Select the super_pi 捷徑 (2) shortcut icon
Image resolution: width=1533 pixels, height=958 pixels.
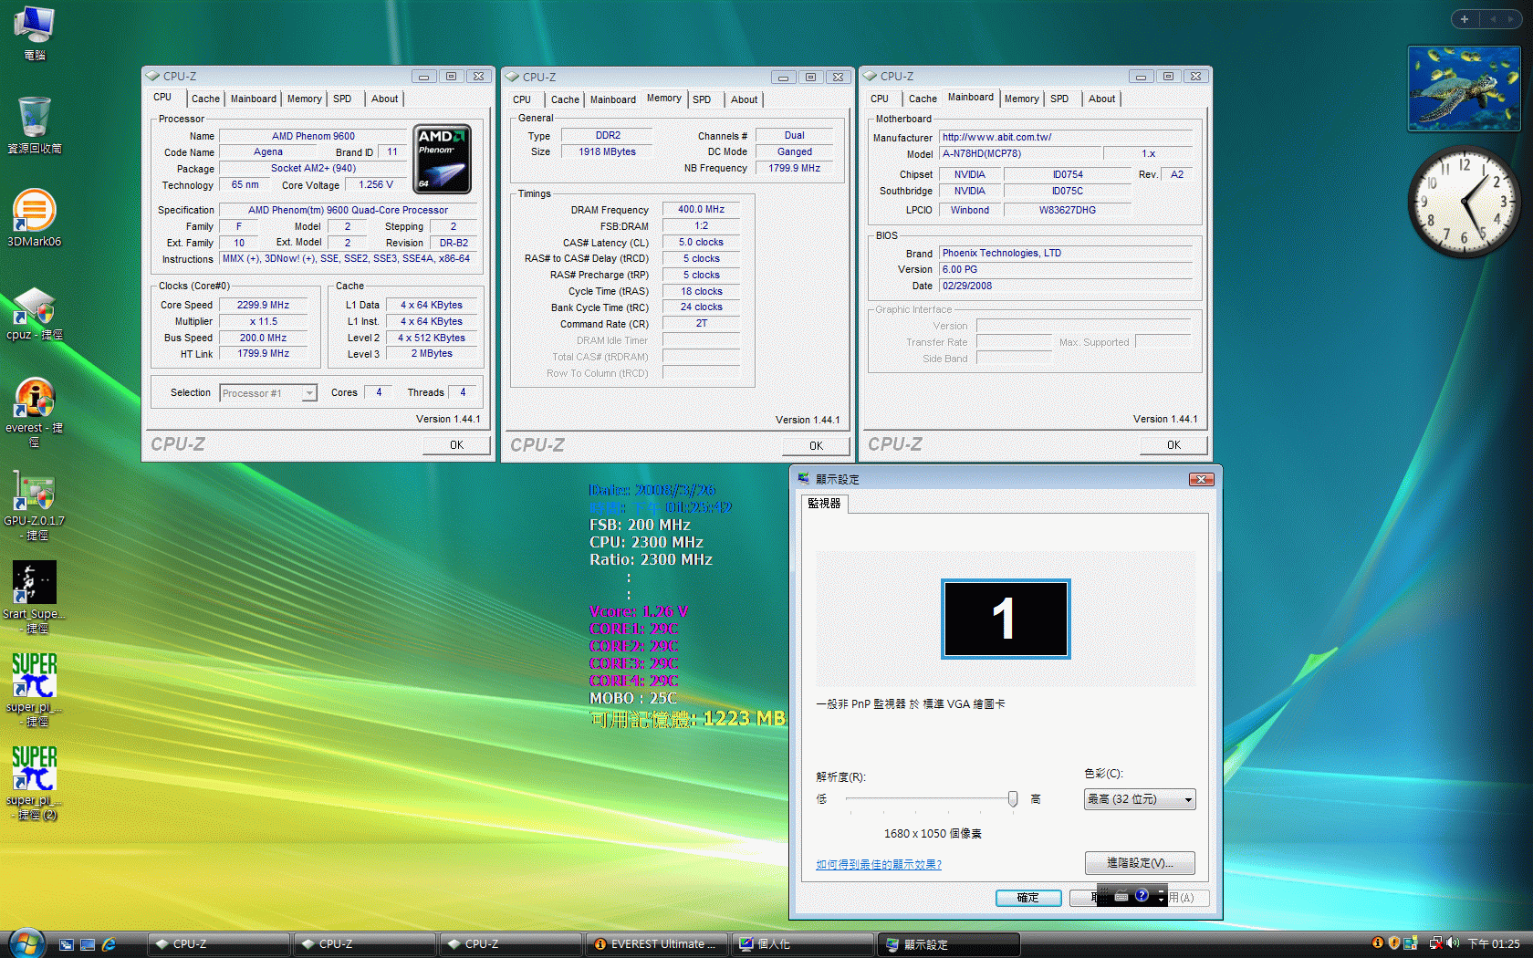34,783
